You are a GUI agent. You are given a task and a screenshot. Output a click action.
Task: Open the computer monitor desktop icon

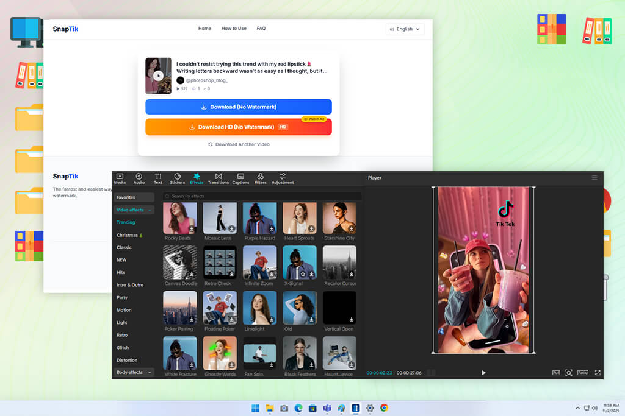click(26, 32)
